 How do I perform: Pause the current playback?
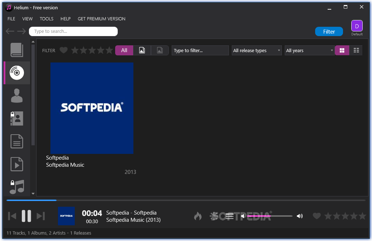(26, 216)
